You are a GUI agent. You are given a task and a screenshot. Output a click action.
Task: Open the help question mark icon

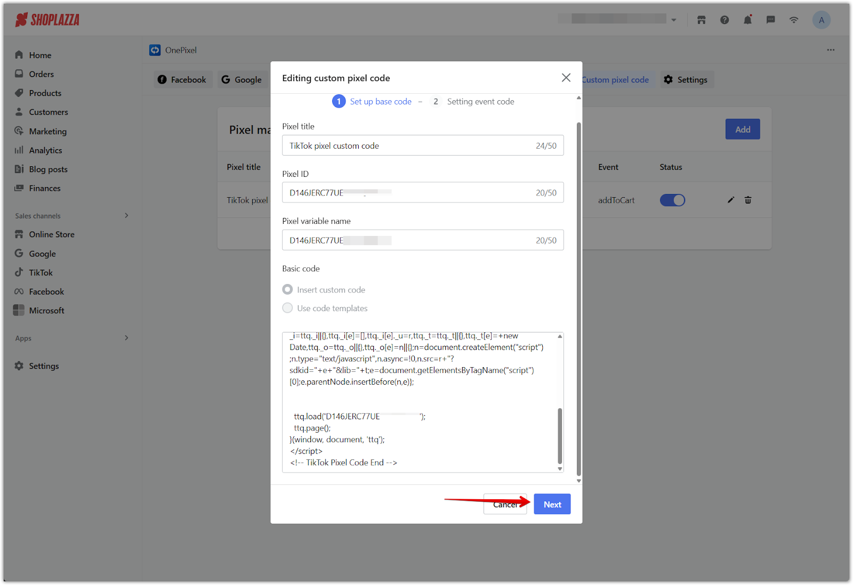point(725,20)
